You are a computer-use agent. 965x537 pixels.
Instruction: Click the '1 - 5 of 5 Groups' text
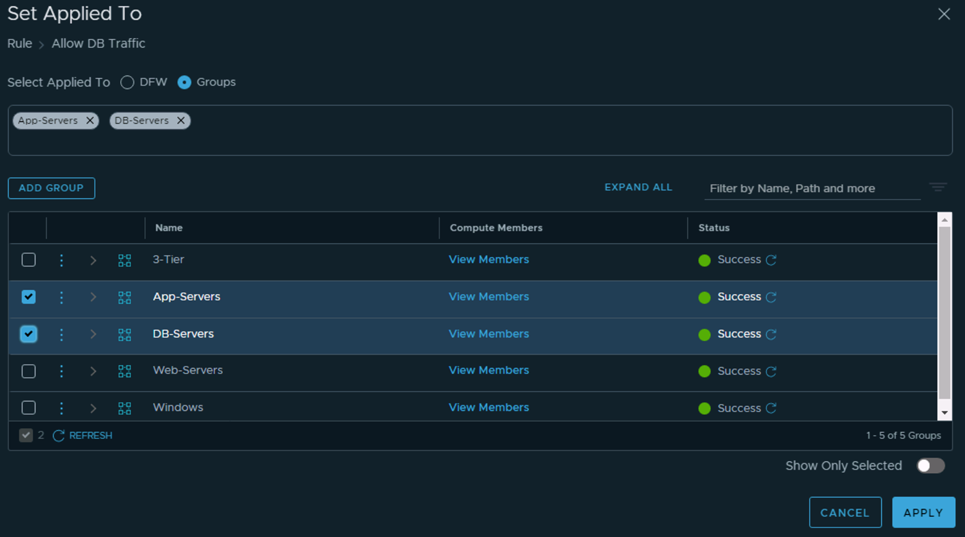point(903,436)
